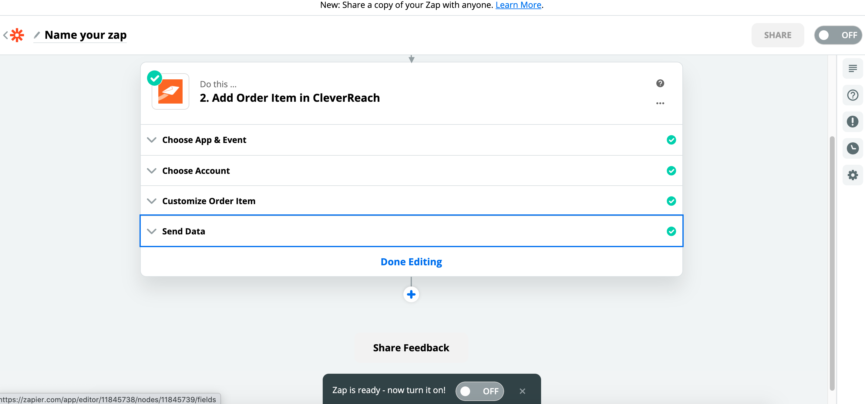Expand the Choose App & Event section
Viewport: 865px width, 404px height.
coord(204,140)
